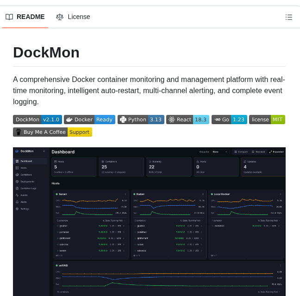Click the Docker Ready badge
The width and height of the screenshot is (300, 296).
(89, 120)
